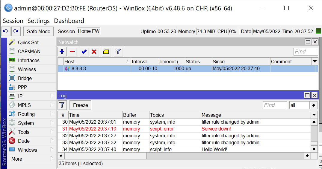Click the red minus Remove button
Image resolution: width=322 pixels, height=169 pixels.
[72, 52]
